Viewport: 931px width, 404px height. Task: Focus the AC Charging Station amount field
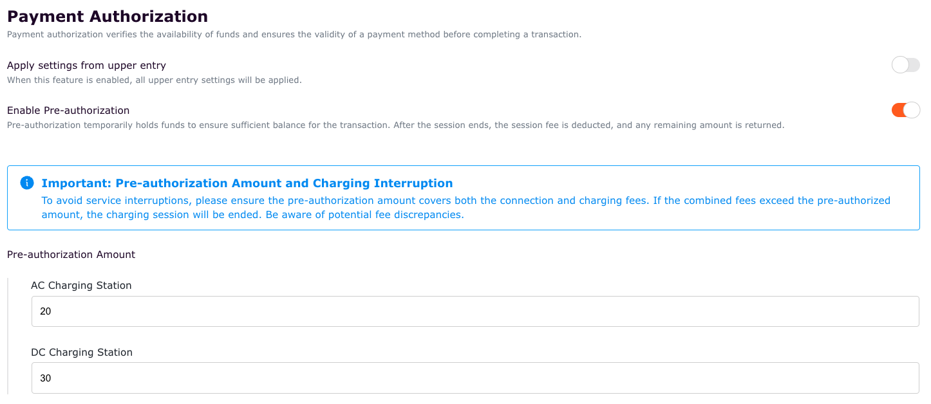pyautogui.click(x=475, y=311)
